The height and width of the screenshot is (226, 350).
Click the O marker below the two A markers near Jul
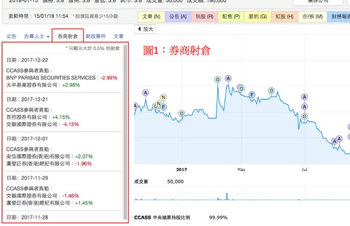point(304,116)
